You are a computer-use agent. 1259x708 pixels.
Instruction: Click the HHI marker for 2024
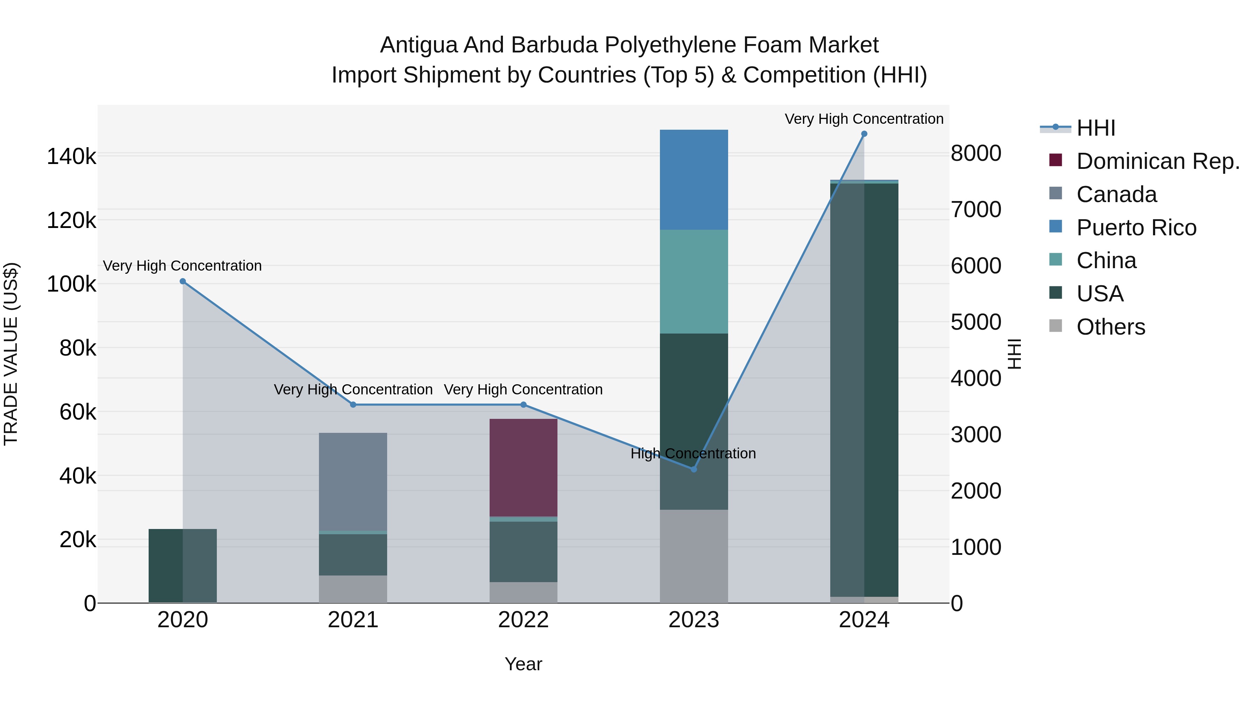coord(864,134)
